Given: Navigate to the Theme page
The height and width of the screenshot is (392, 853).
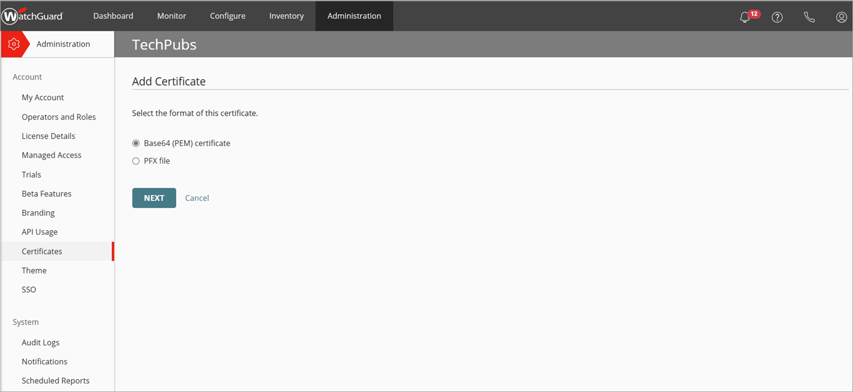Looking at the screenshot, I should pyautogui.click(x=34, y=270).
